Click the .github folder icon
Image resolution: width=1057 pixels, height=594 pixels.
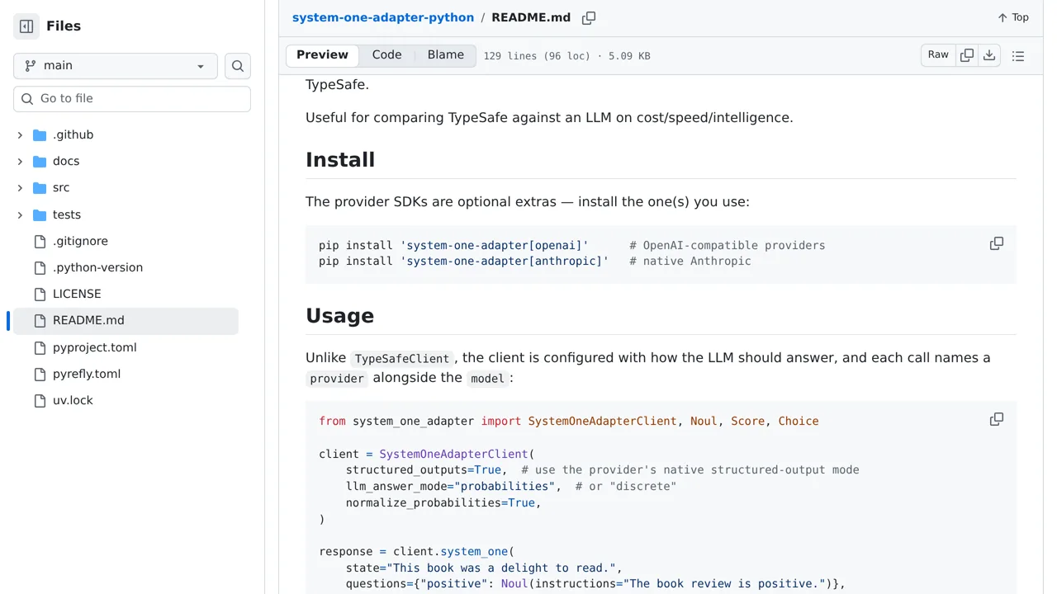click(40, 135)
